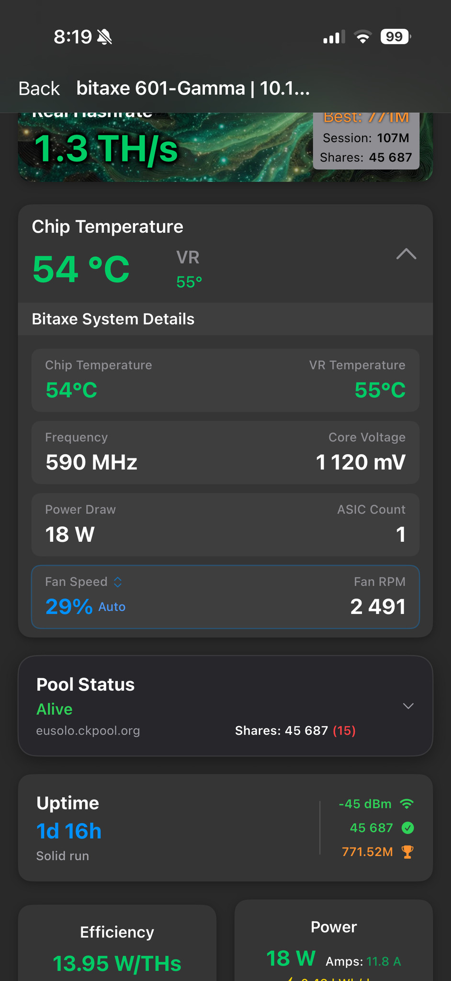The width and height of the screenshot is (451, 981).
Task: Tap the blue 29% fan speed value
Action: 69,607
